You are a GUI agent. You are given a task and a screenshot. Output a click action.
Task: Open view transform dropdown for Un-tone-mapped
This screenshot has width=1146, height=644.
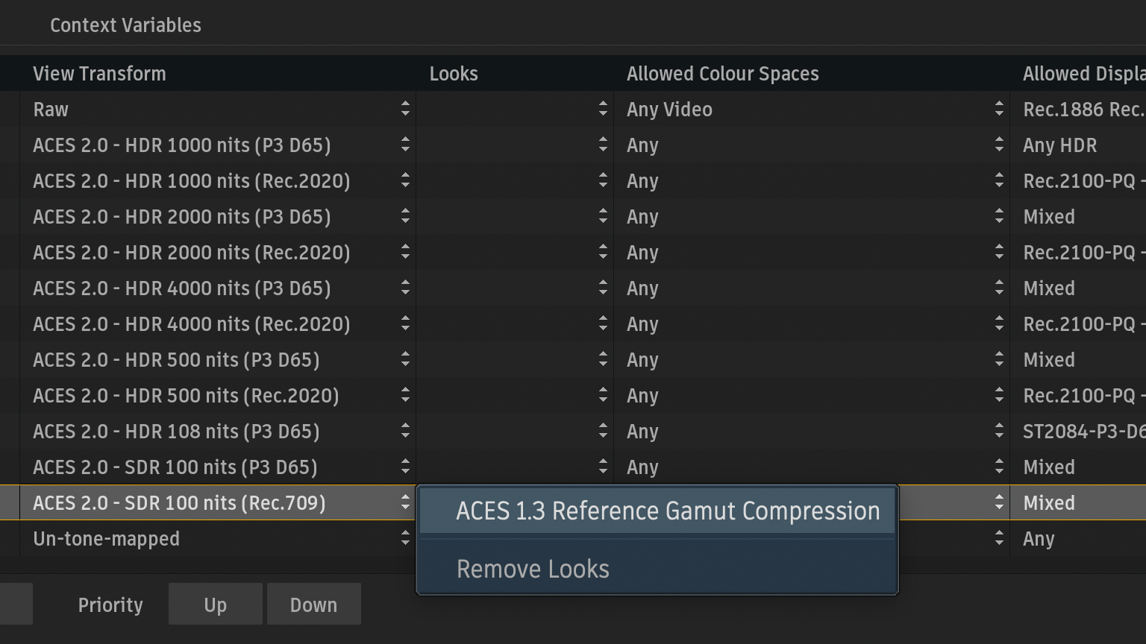tap(405, 539)
